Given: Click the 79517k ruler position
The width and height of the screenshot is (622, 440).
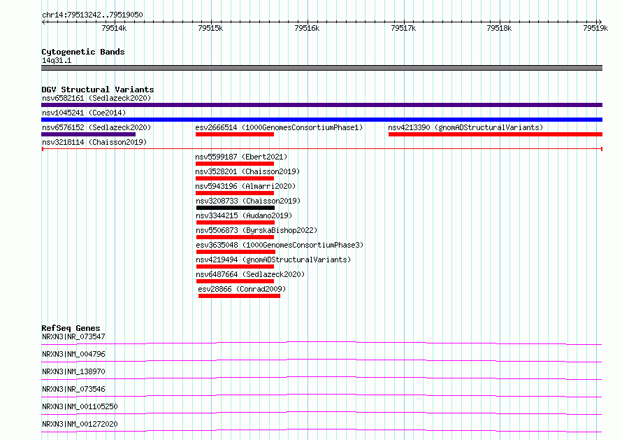Looking at the screenshot, I should coord(403,28).
